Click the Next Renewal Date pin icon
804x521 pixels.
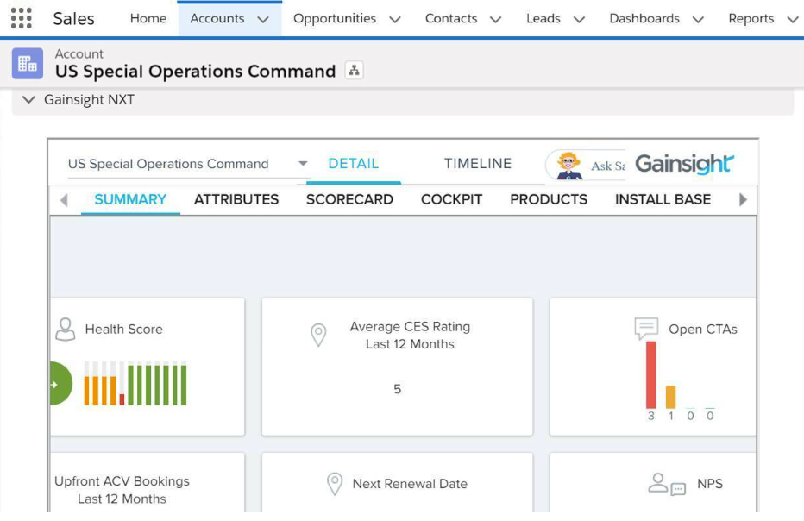point(335,484)
